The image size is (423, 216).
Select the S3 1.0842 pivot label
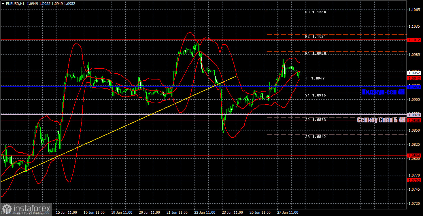coord(316,137)
